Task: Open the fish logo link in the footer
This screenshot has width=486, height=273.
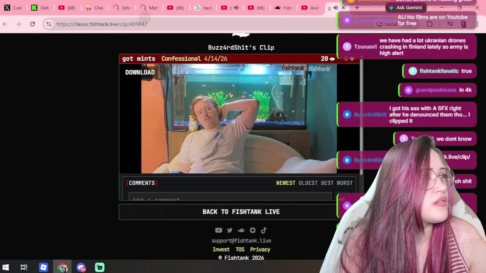Action: point(241,230)
